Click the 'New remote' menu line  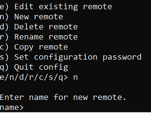tap(32, 17)
